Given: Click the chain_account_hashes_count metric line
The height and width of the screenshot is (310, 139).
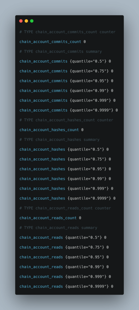Looking at the screenshot, I should click(52, 130).
